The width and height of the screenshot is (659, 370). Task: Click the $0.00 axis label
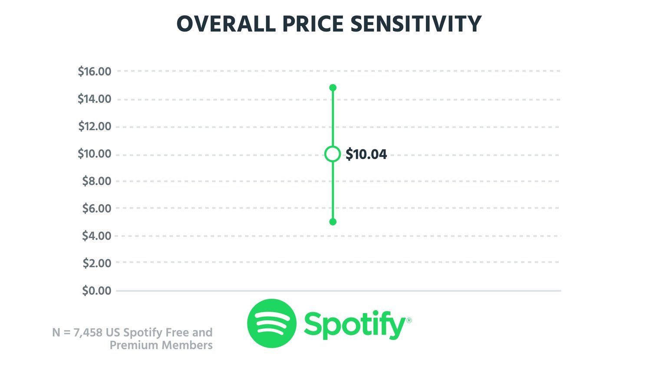pyautogui.click(x=97, y=291)
